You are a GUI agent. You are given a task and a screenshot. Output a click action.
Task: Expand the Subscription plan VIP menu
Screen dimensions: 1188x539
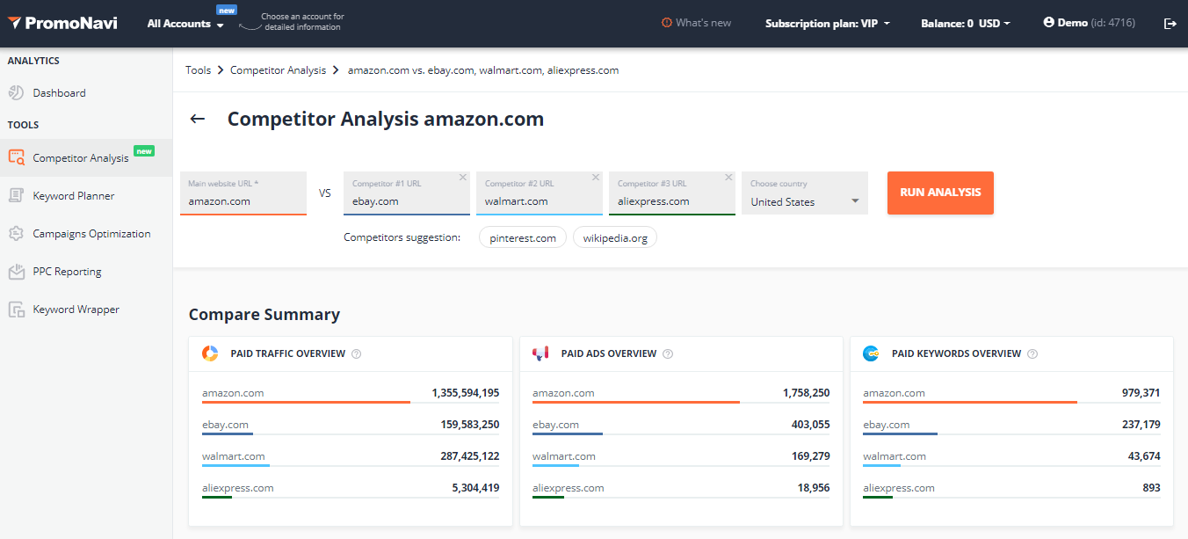tap(827, 24)
